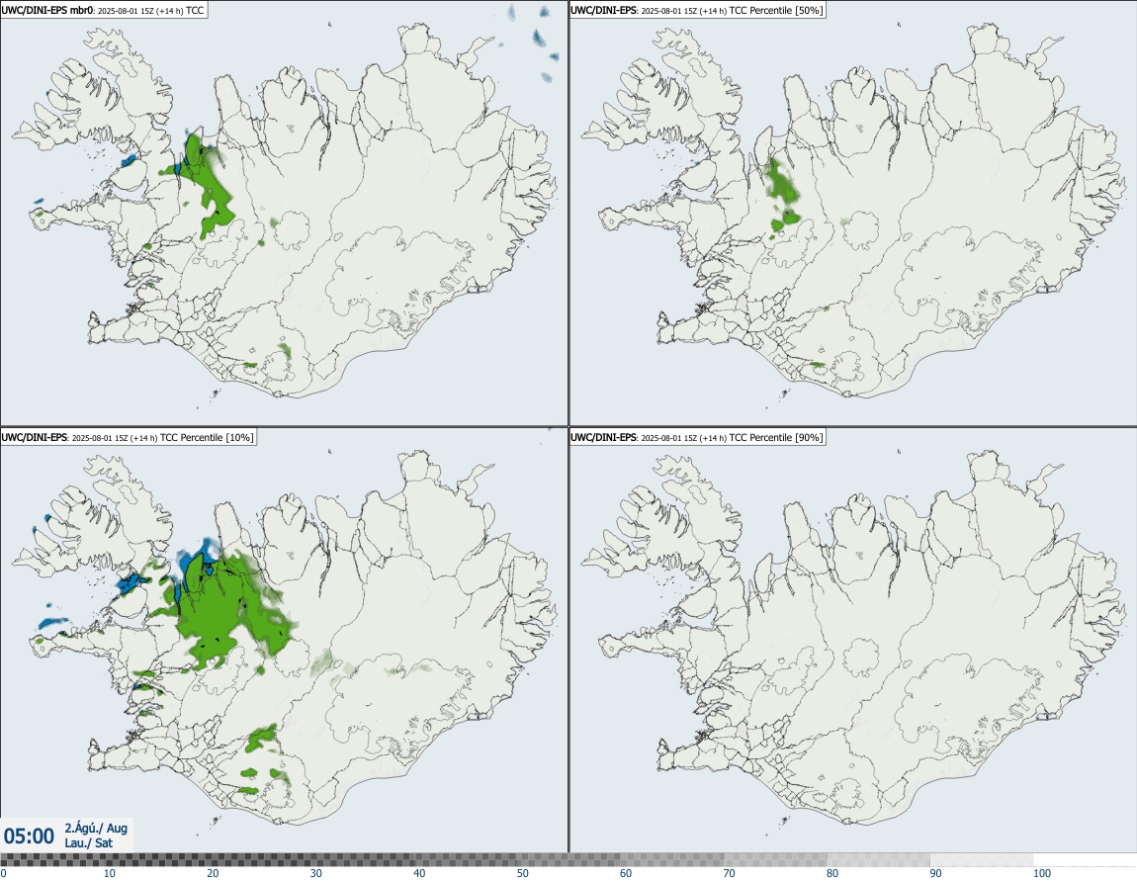The height and width of the screenshot is (881, 1137).
Task: Click the 'UWC/DINI-EPS mbr0' TCC panel title
Action: (104, 11)
